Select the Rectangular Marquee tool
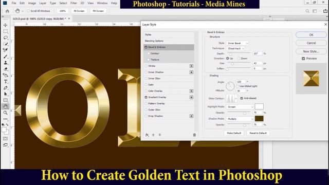This screenshot has height=185, width=329. pos(6,31)
